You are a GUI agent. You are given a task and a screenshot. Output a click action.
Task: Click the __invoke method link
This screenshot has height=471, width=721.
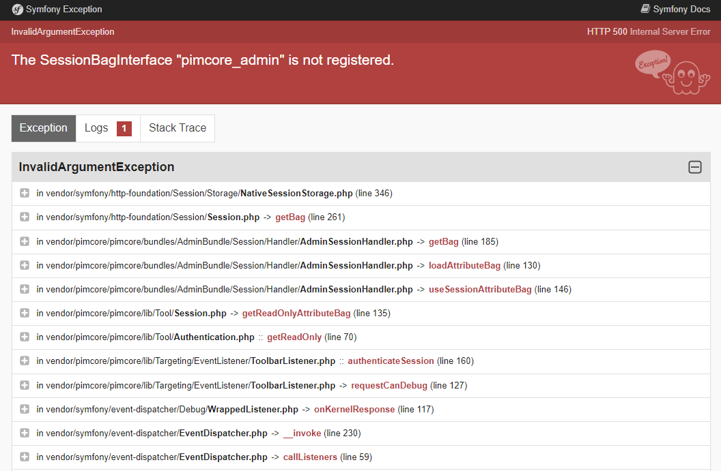[302, 433]
